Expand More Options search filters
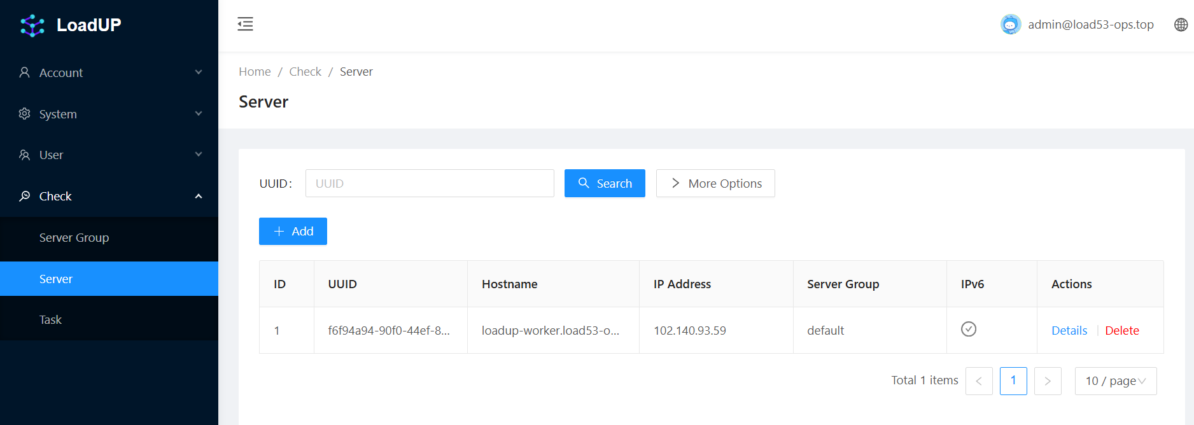Viewport: 1194px width, 425px height. [715, 183]
